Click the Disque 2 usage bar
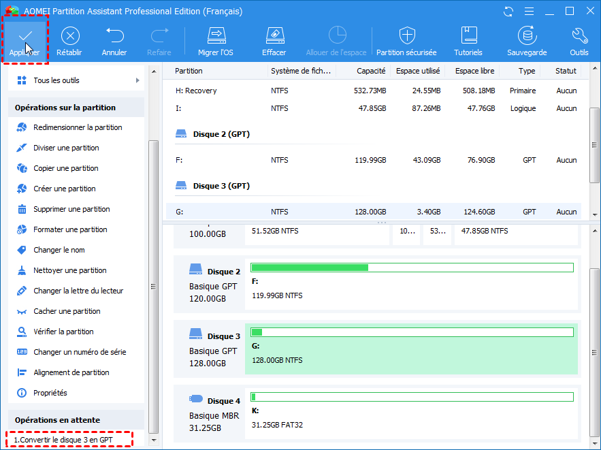Screen dimensions: 601x450 [x=412, y=268]
